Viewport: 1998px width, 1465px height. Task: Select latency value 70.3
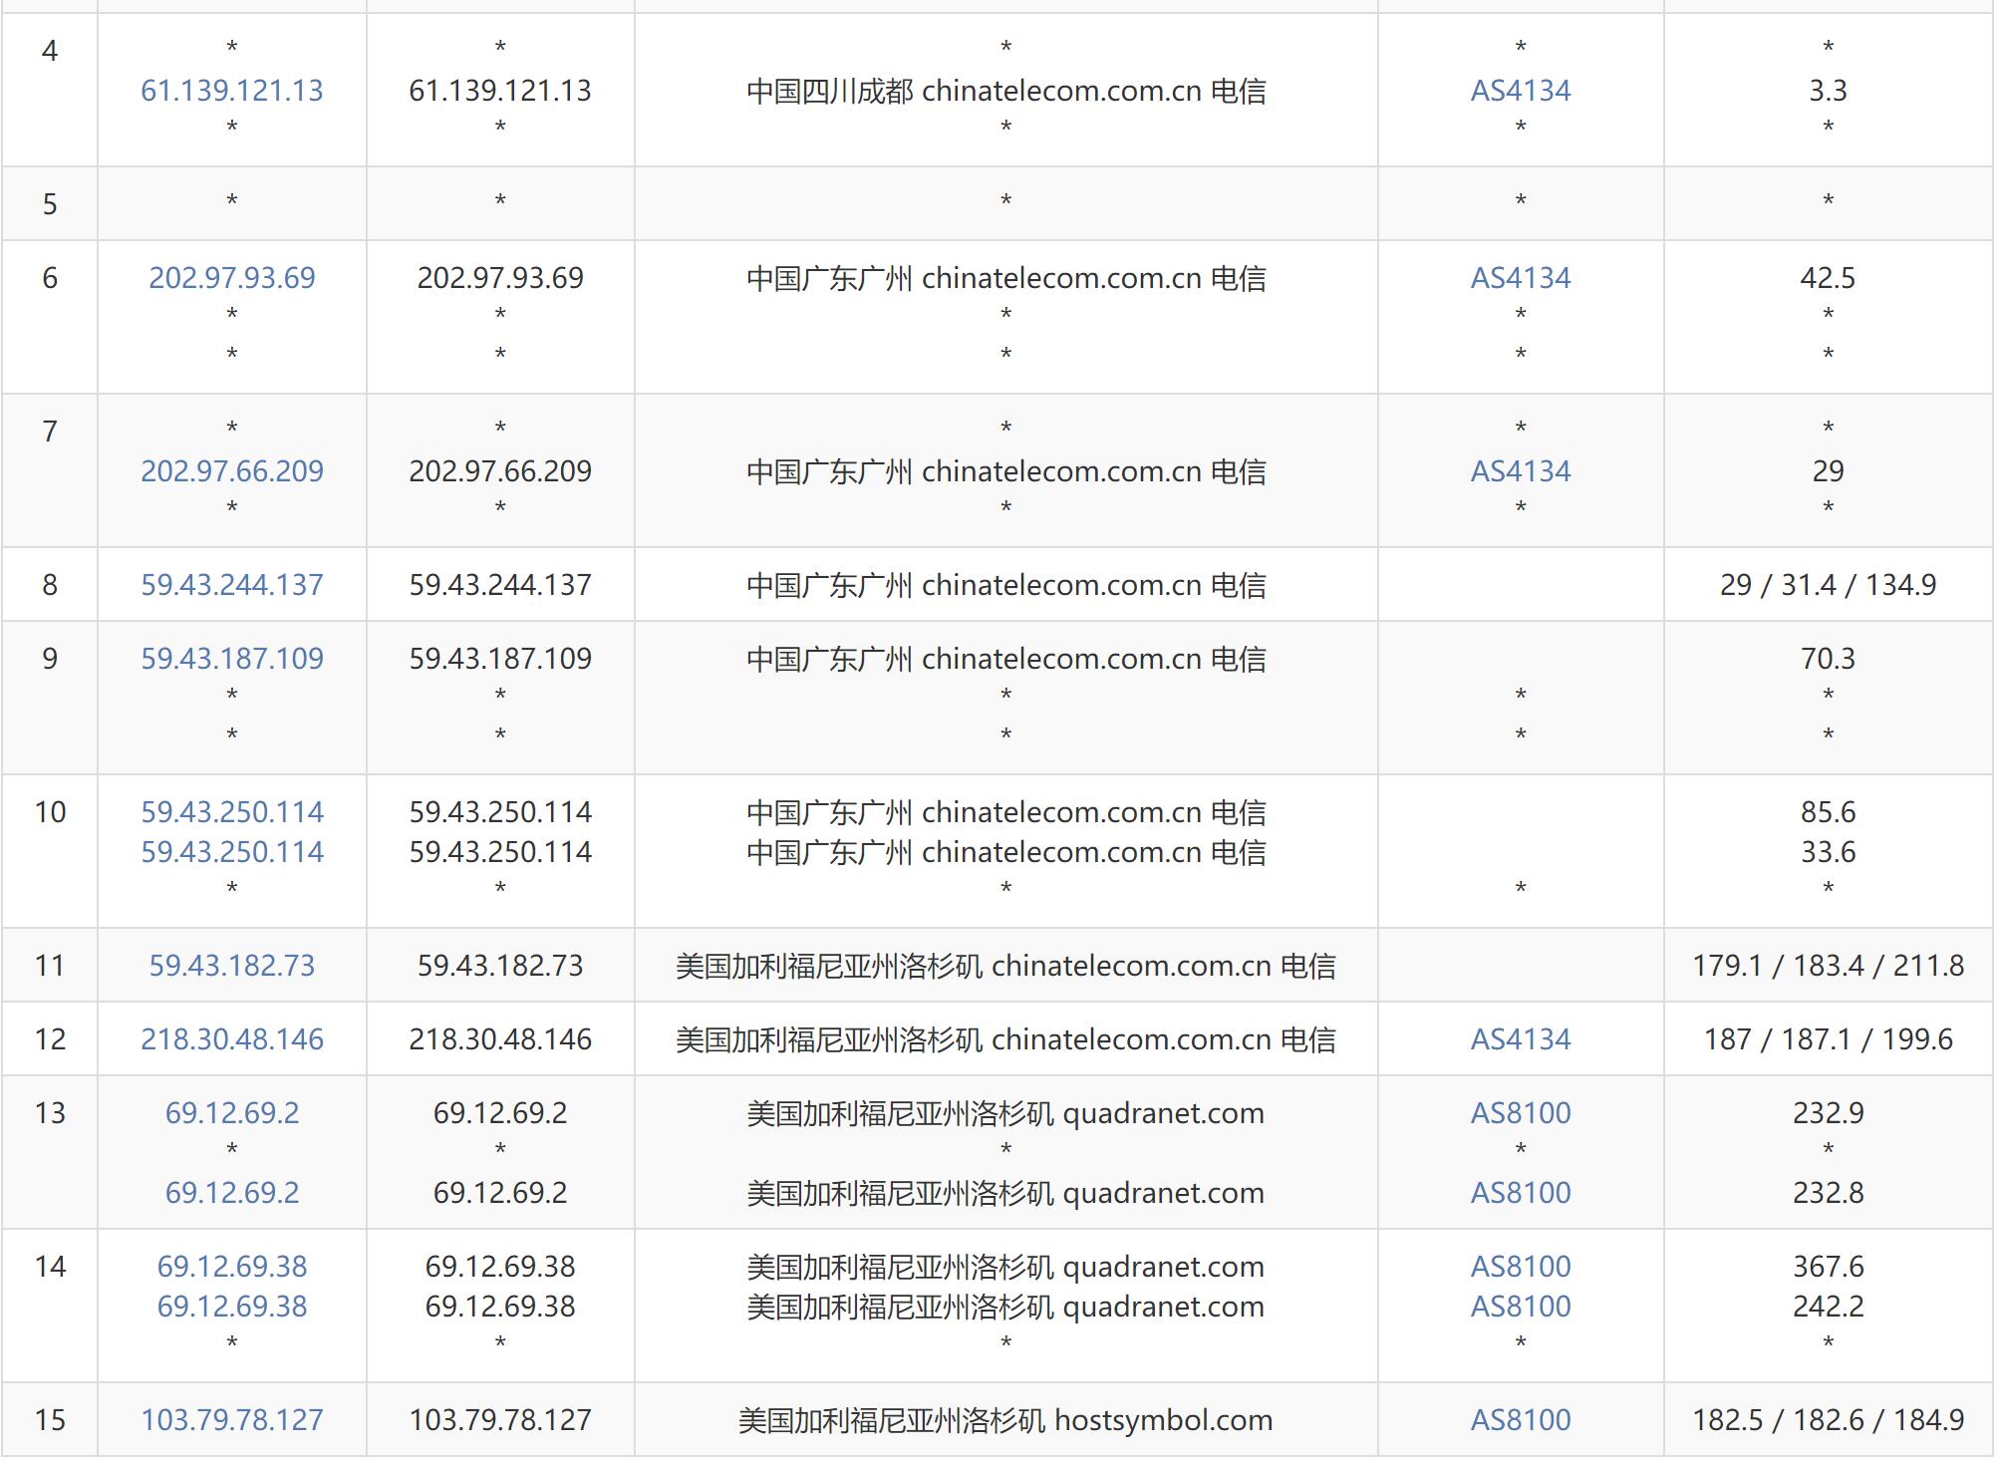point(1828,659)
